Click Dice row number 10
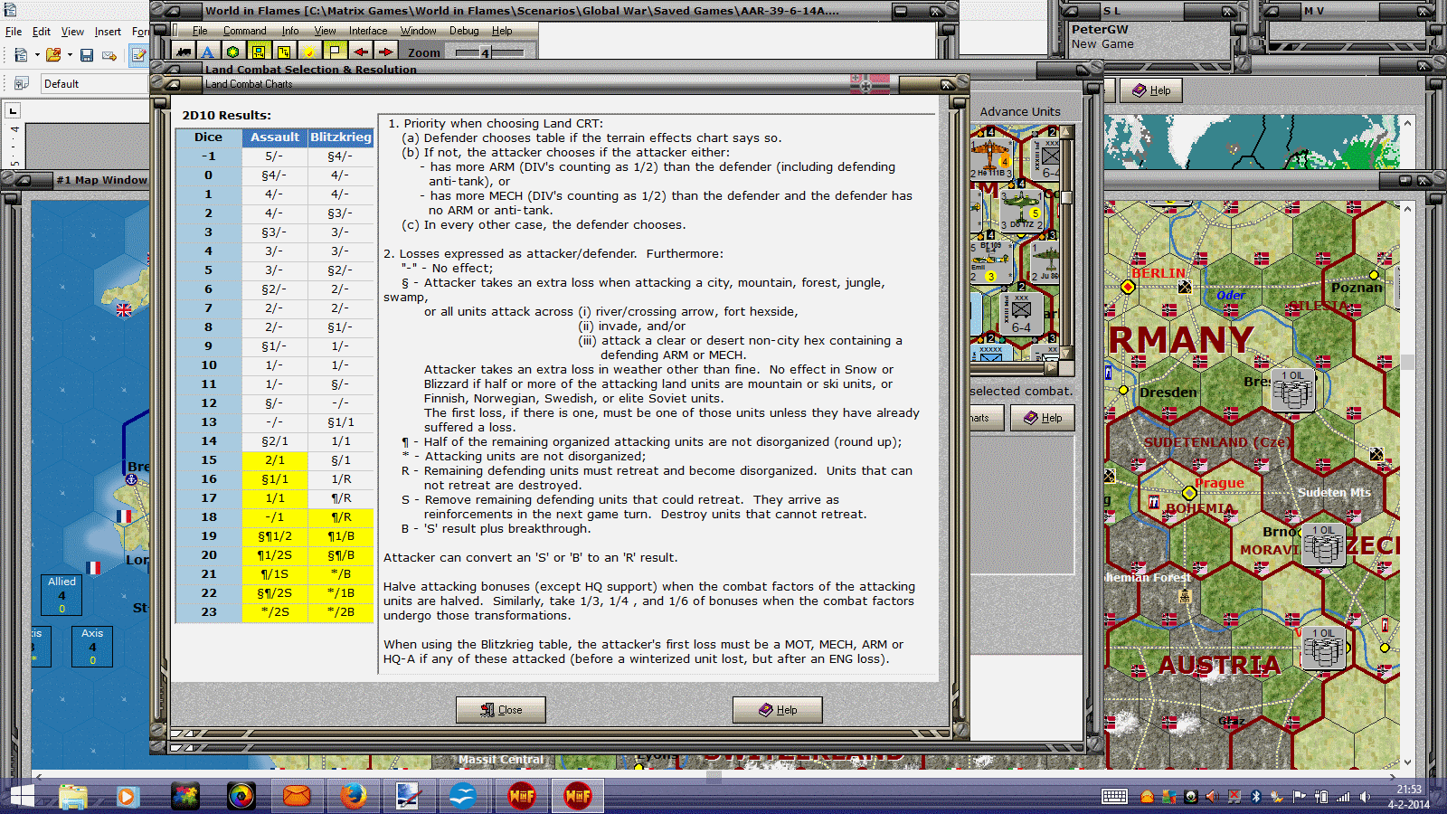 (209, 365)
